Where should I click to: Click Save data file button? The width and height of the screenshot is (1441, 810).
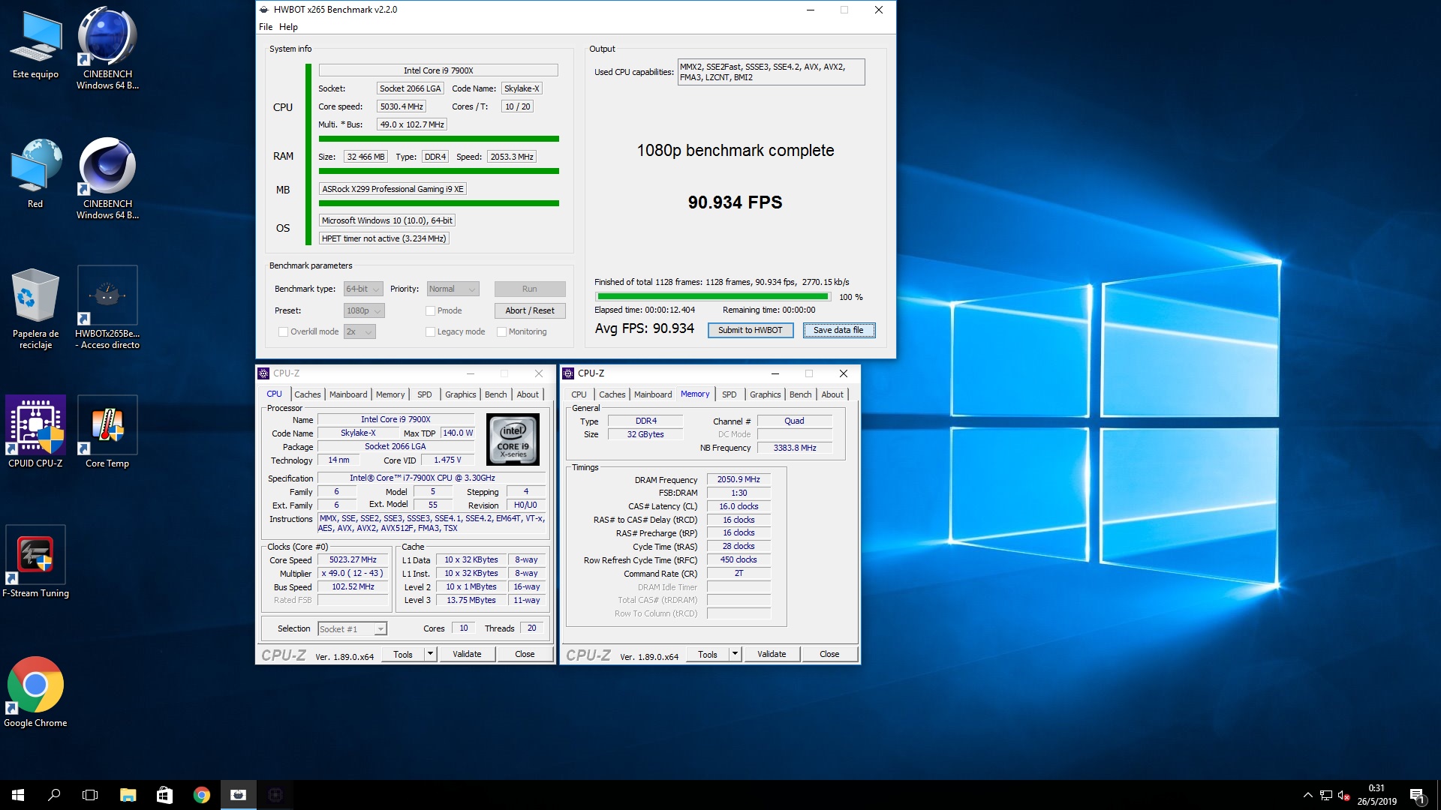click(x=838, y=330)
